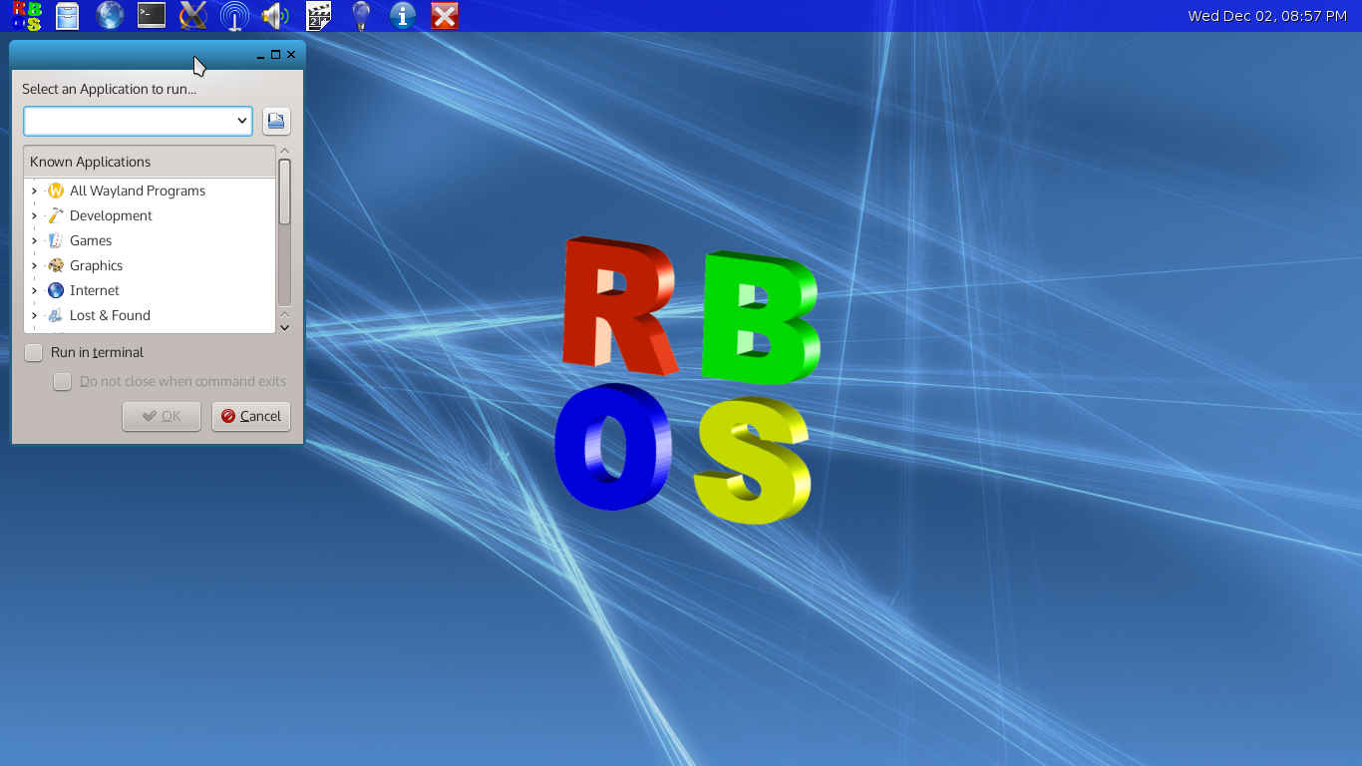Click the red X icon in panel
Screen dimensions: 1362x766
tap(445, 16)
